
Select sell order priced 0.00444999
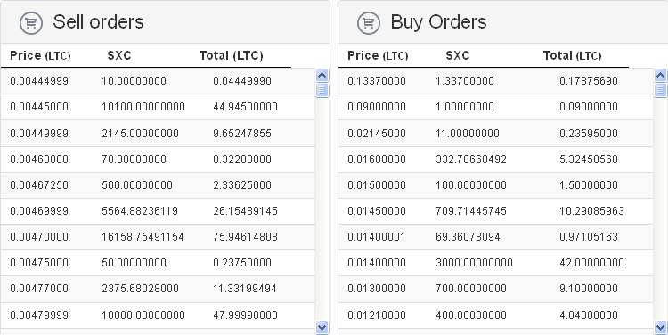click(x=157, y=81)
